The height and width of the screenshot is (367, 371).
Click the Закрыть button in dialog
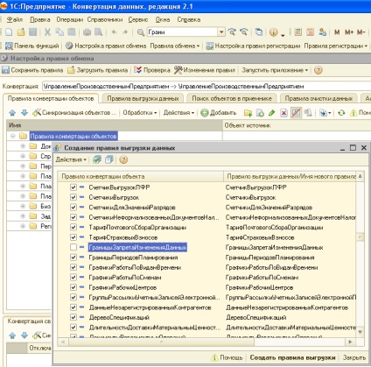354,357
